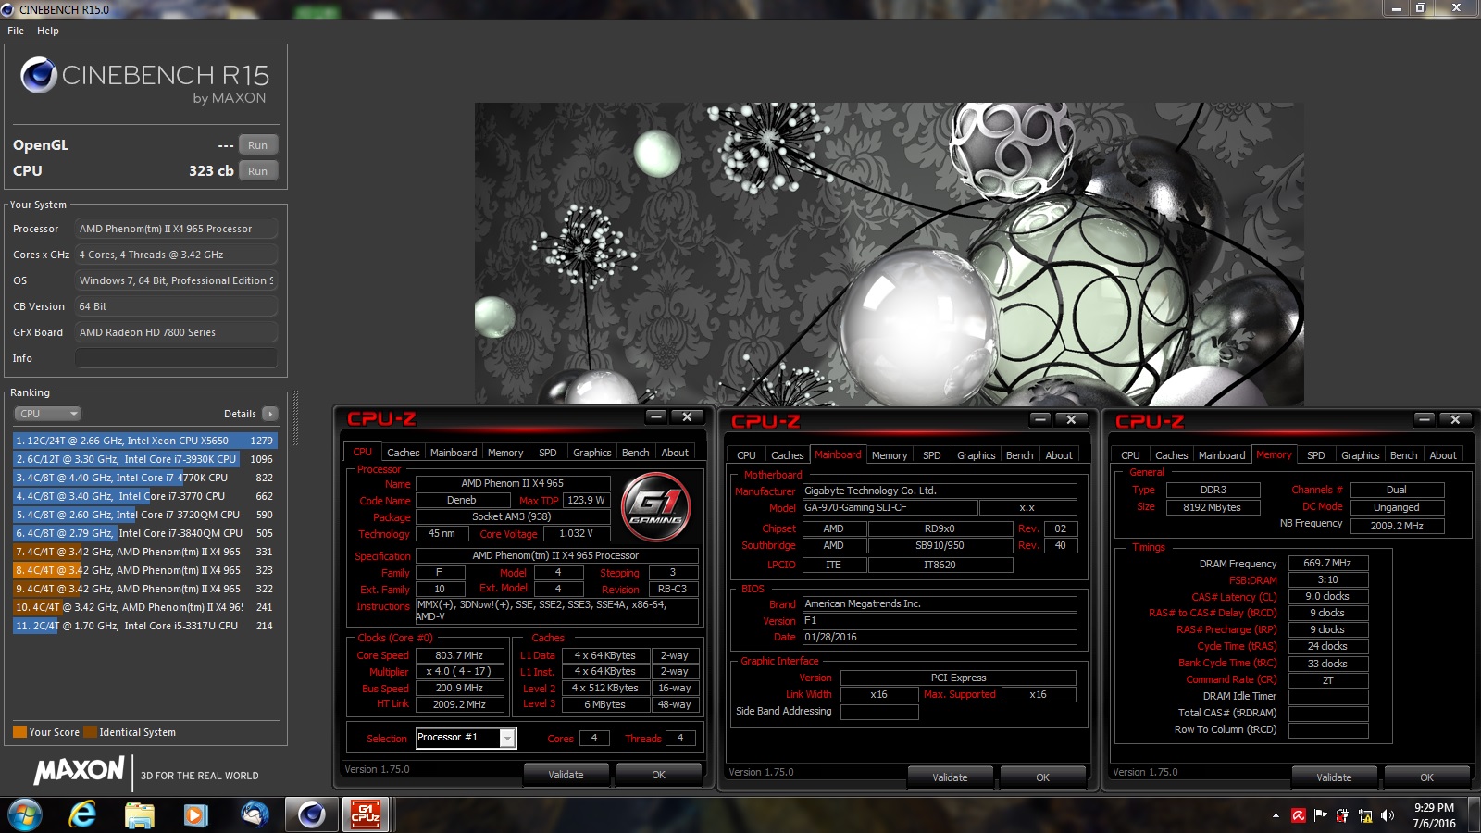
Task: Open Bench tab in the Memory window
Action: [1403, 455]
